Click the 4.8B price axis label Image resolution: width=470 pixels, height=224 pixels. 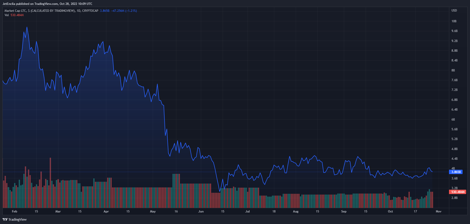point(454,149)
